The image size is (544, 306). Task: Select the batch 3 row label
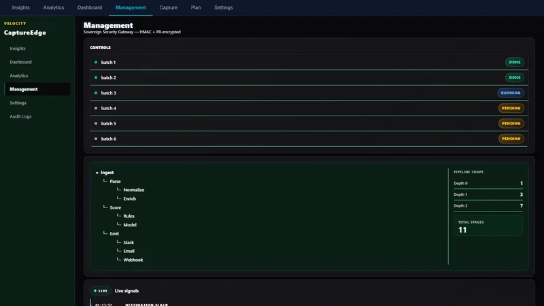coord(109,93)
